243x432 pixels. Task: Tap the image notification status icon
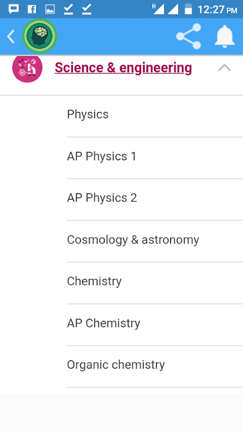50,9
